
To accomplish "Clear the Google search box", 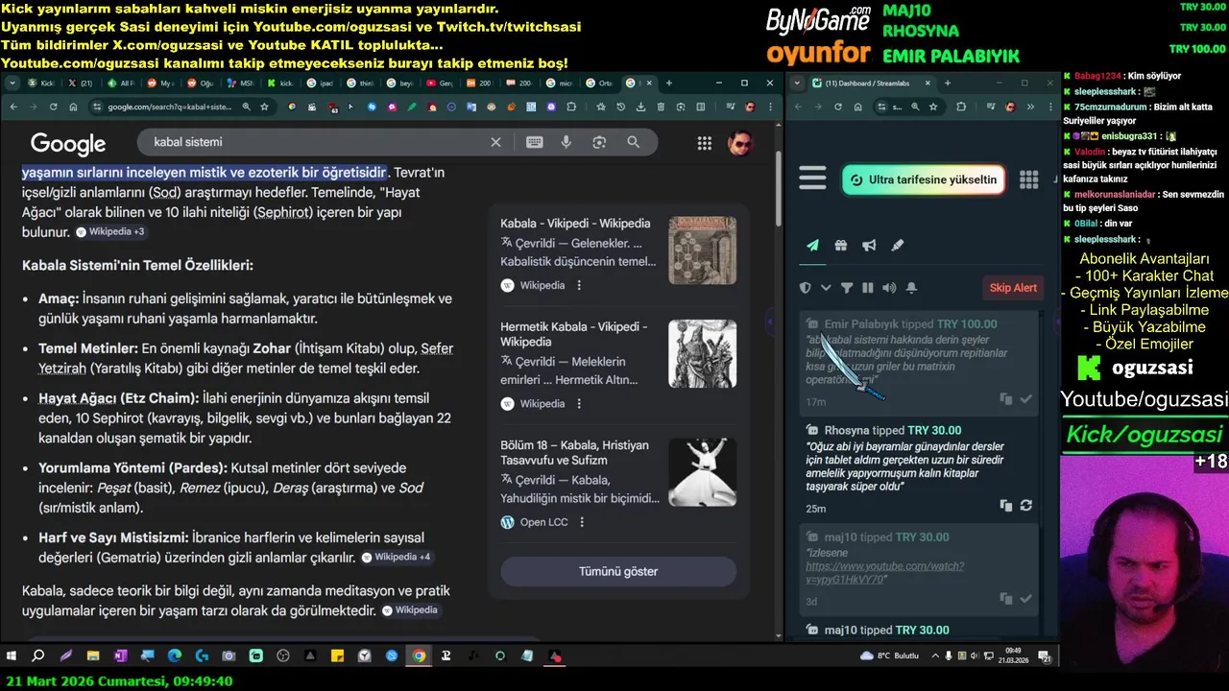I will [495, 142].
